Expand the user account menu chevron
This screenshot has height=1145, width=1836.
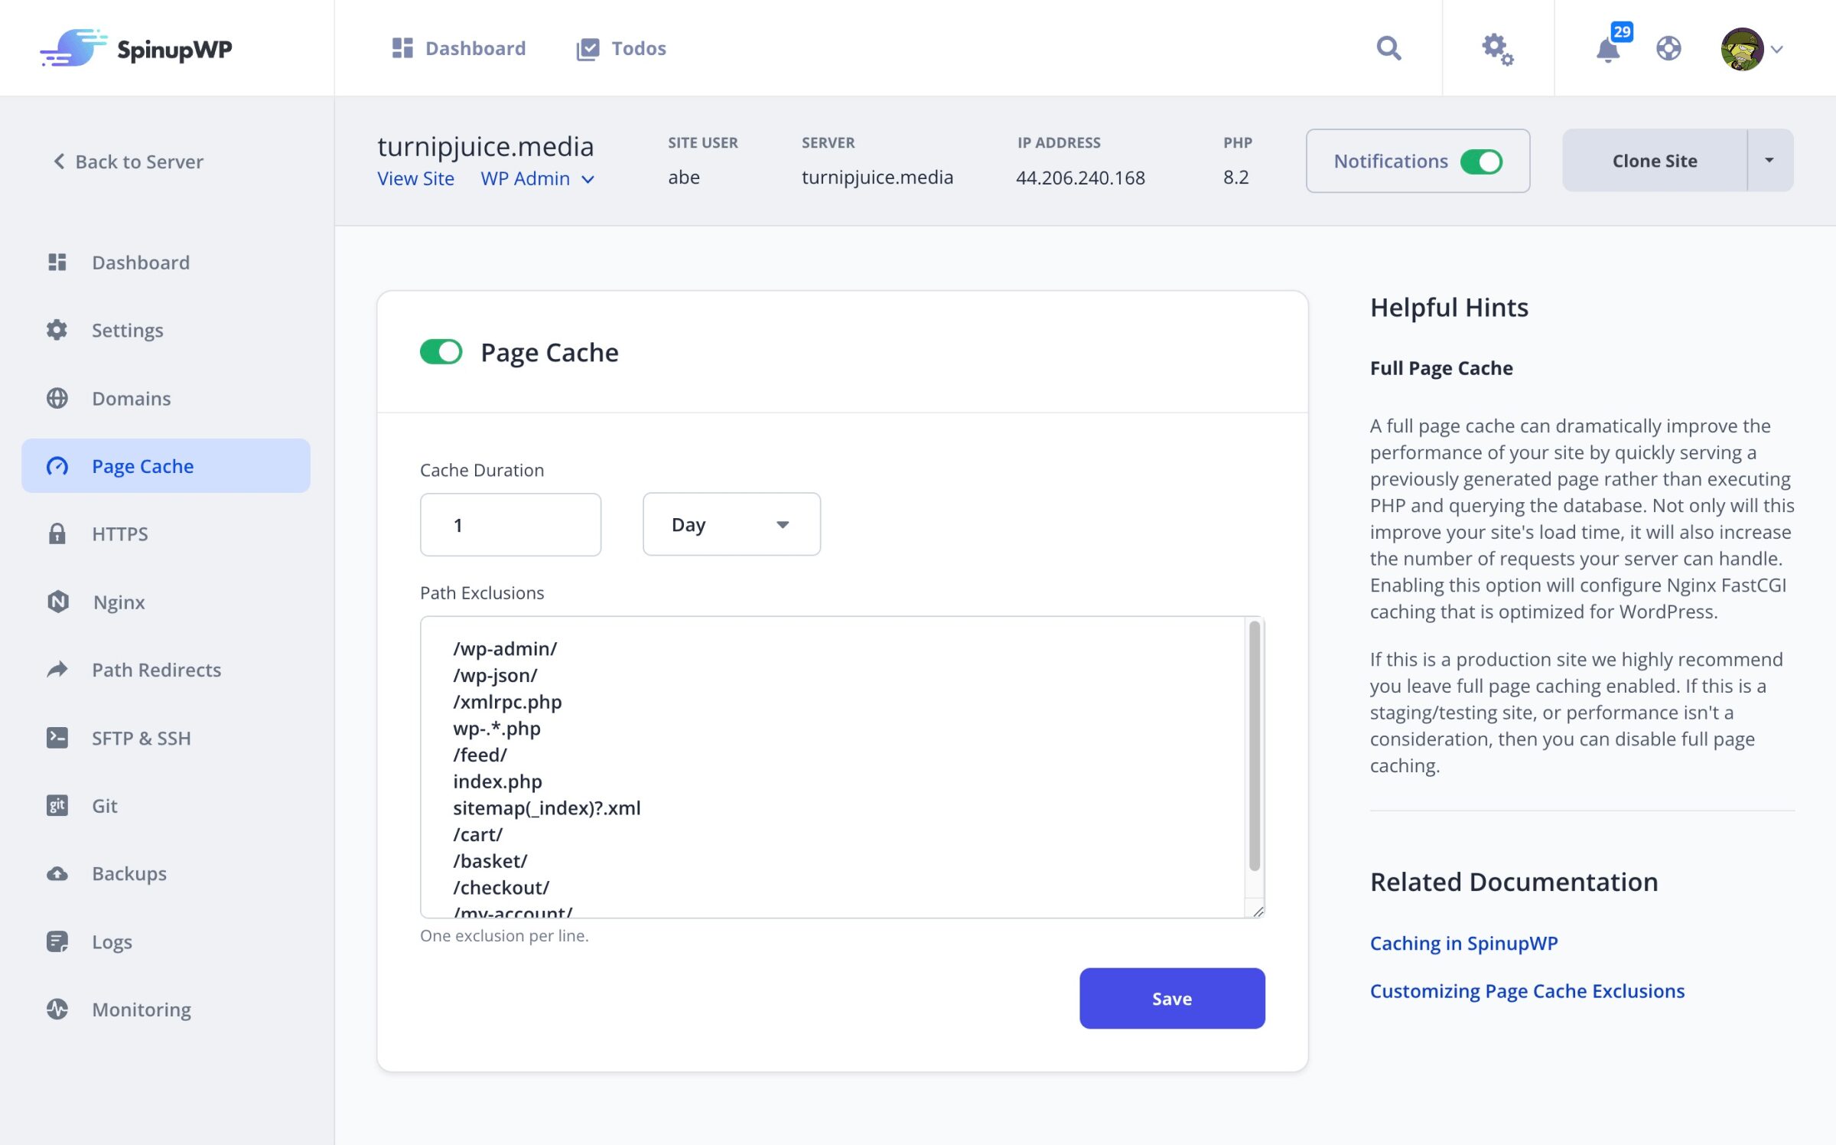1777,49
